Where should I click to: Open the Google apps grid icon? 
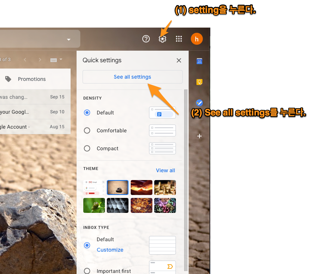(x=179, y=39)
